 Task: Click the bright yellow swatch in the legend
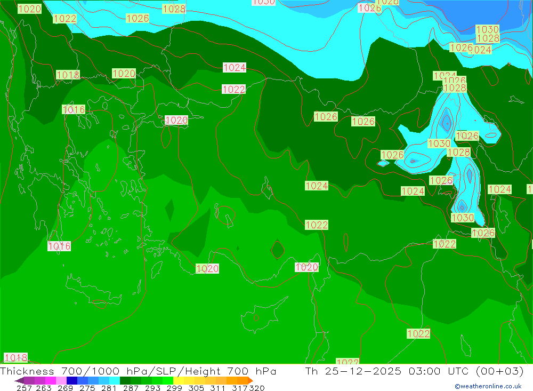(179, 380)
